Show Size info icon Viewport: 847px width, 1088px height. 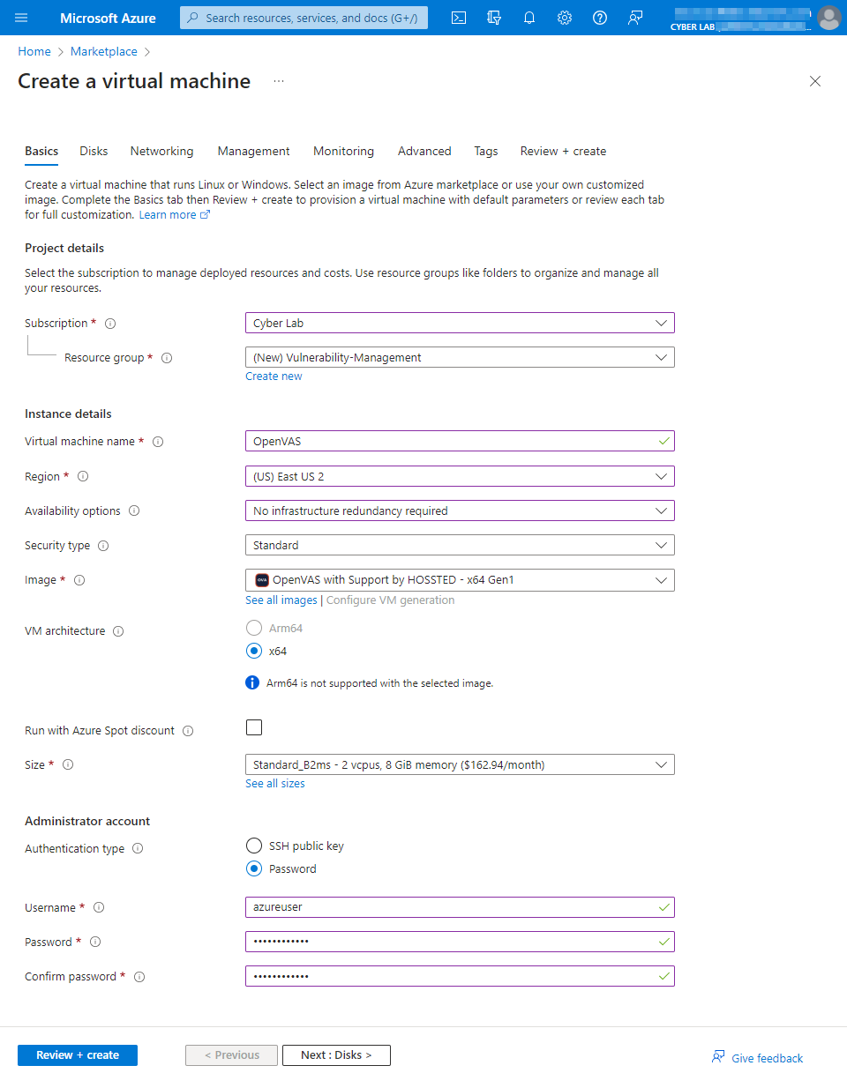pos(68,764)
